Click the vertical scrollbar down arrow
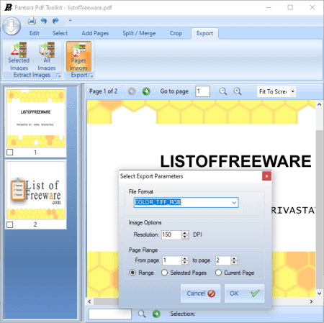324x323 pixels. (x=319, y=294)
